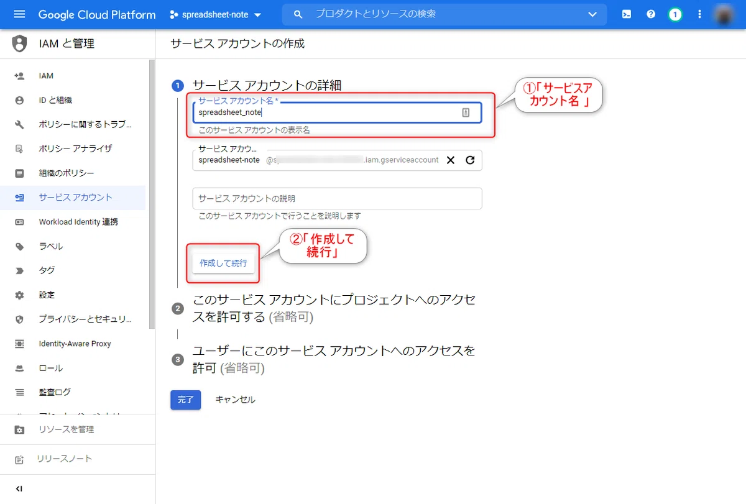The image size is (746, 504).
Task: Click the Identity-Aware Proxy icon
Action: point(19,344)
